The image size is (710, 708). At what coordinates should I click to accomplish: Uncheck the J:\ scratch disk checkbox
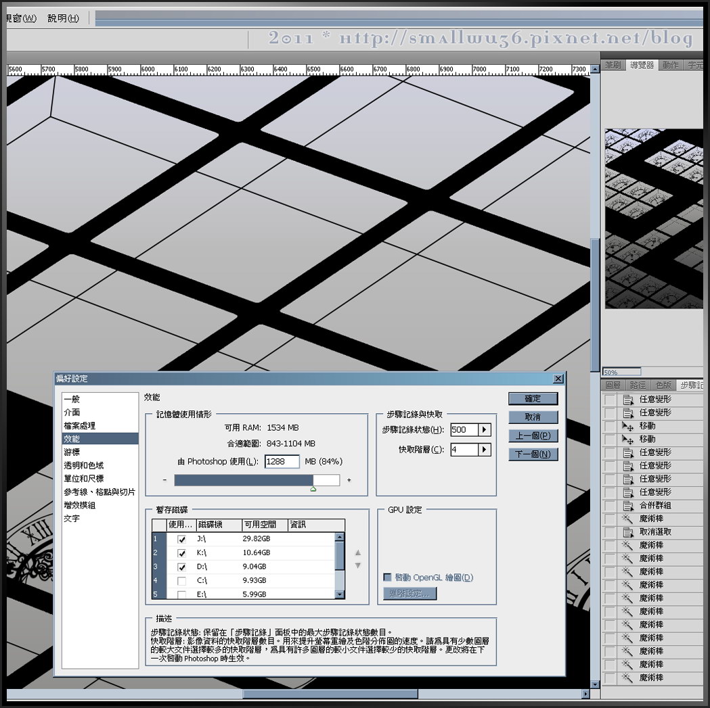[181, 540]
